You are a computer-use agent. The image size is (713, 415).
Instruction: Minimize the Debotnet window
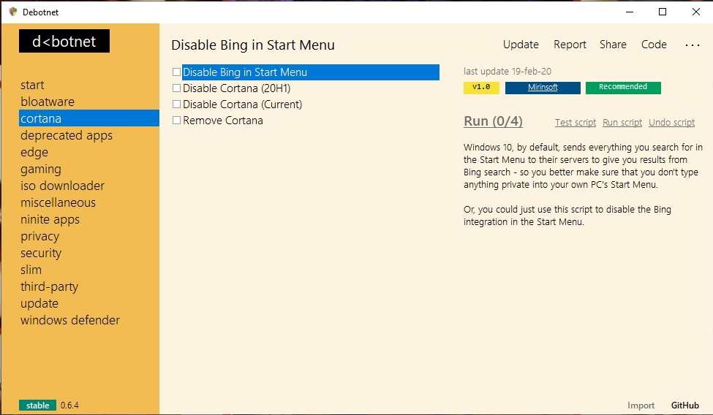tap(630, 12)
